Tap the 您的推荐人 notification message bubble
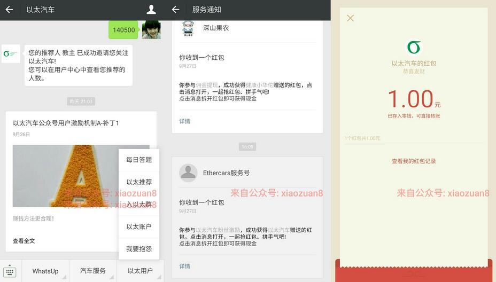Image resolution: width=496 pixels, height=282 pixels. [x=79, y=65]
